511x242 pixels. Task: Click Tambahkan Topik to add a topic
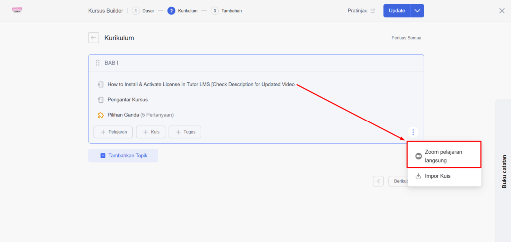[123, 155]
